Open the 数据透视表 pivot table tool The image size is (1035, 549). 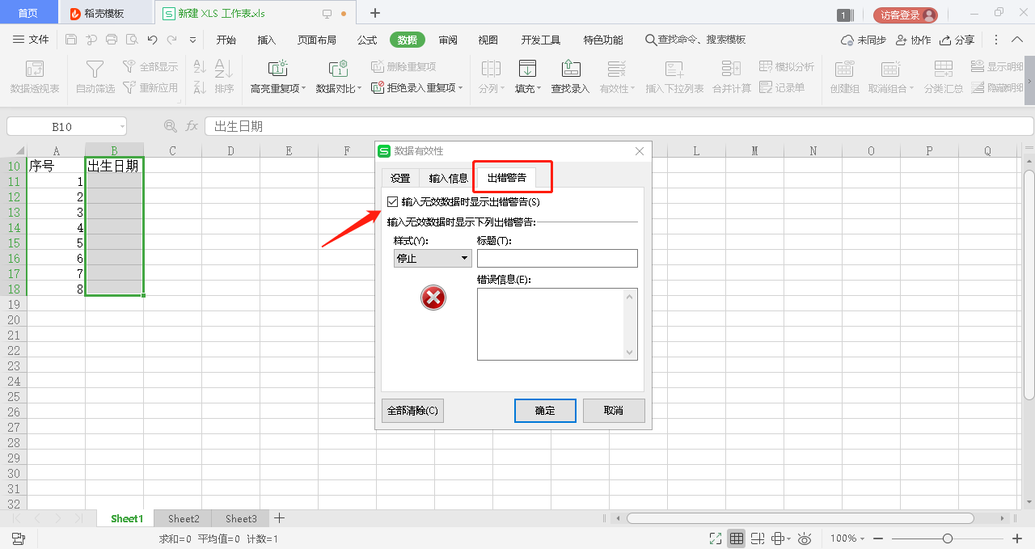click(34, 69)
